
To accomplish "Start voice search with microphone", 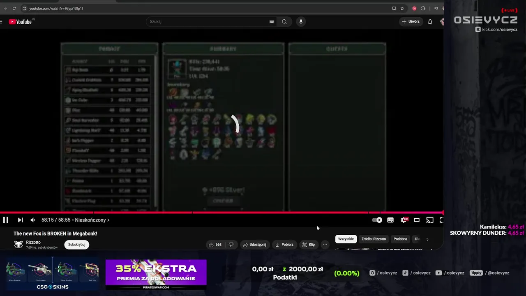I will pos(301,22).
